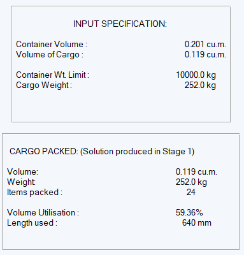The height and width of the screenshot is (255, 244).
Task: Click the 252.0 kg packed weight value
Action: [191, 182]
